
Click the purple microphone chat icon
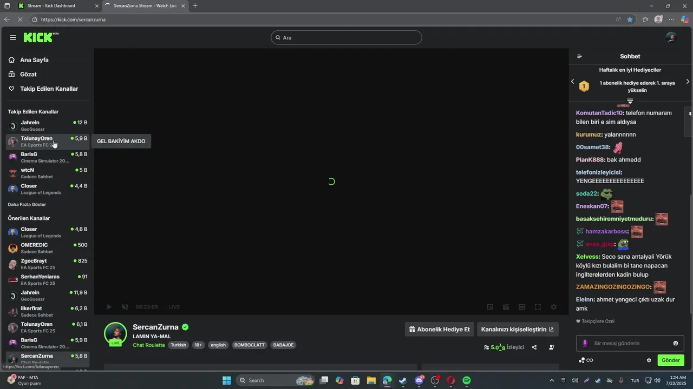(x=585, y=343)
